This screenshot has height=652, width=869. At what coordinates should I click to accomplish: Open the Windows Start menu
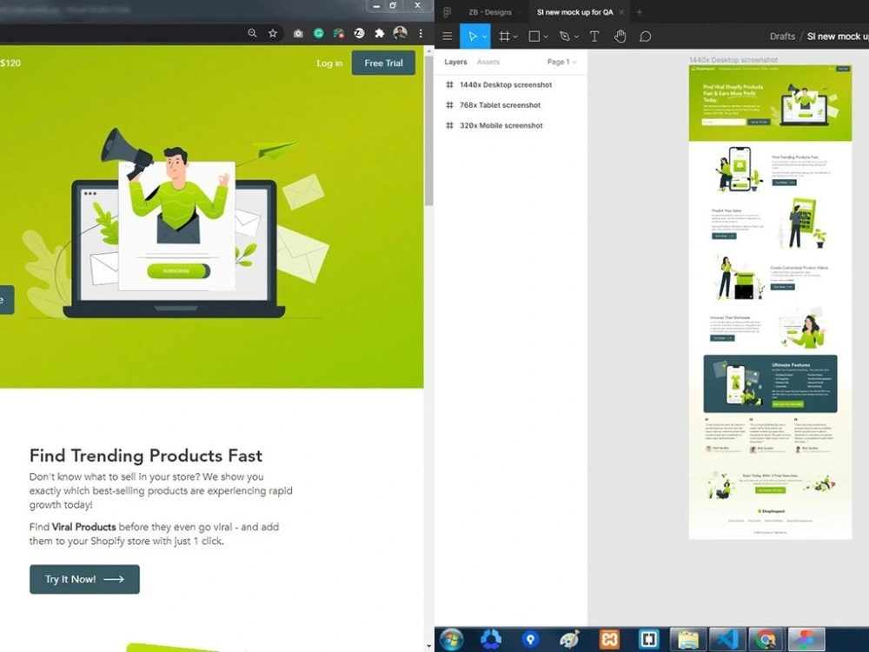(452, 640)
